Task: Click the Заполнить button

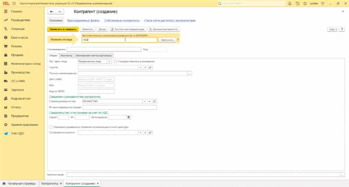Action: 168,40
